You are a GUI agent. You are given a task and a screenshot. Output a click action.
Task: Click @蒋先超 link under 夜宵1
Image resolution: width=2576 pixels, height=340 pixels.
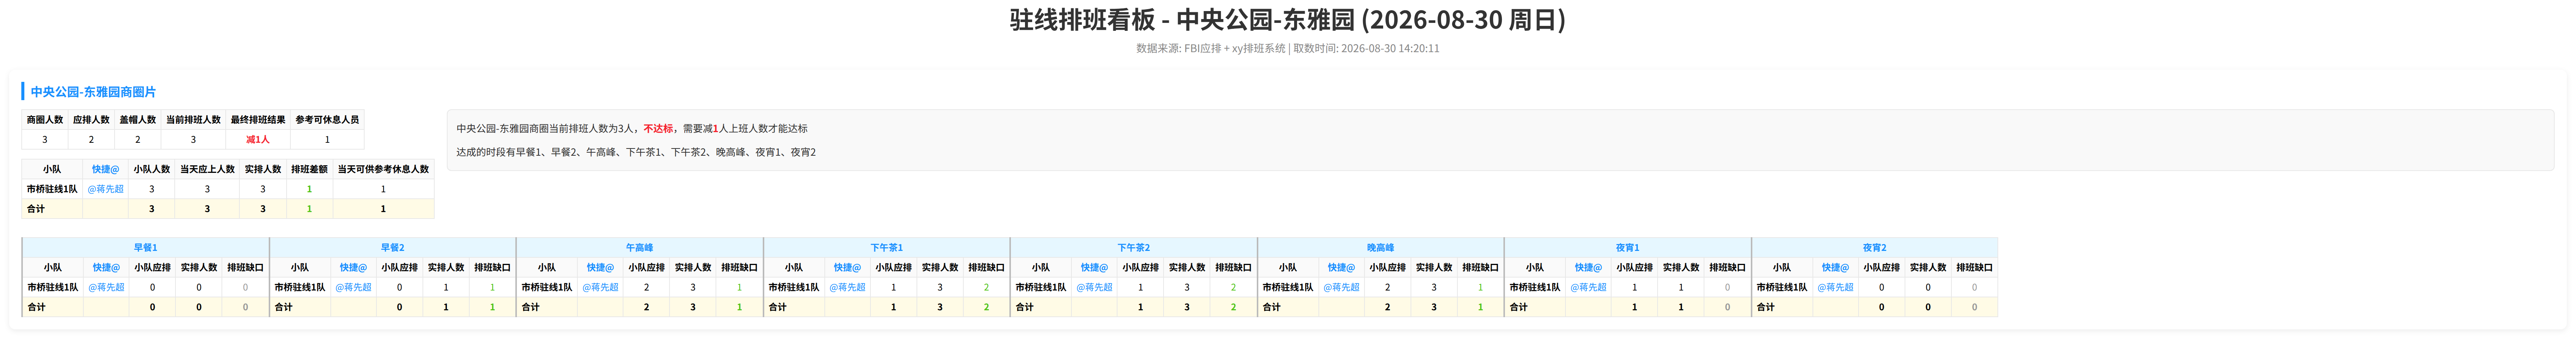(x=1588, y=288)
